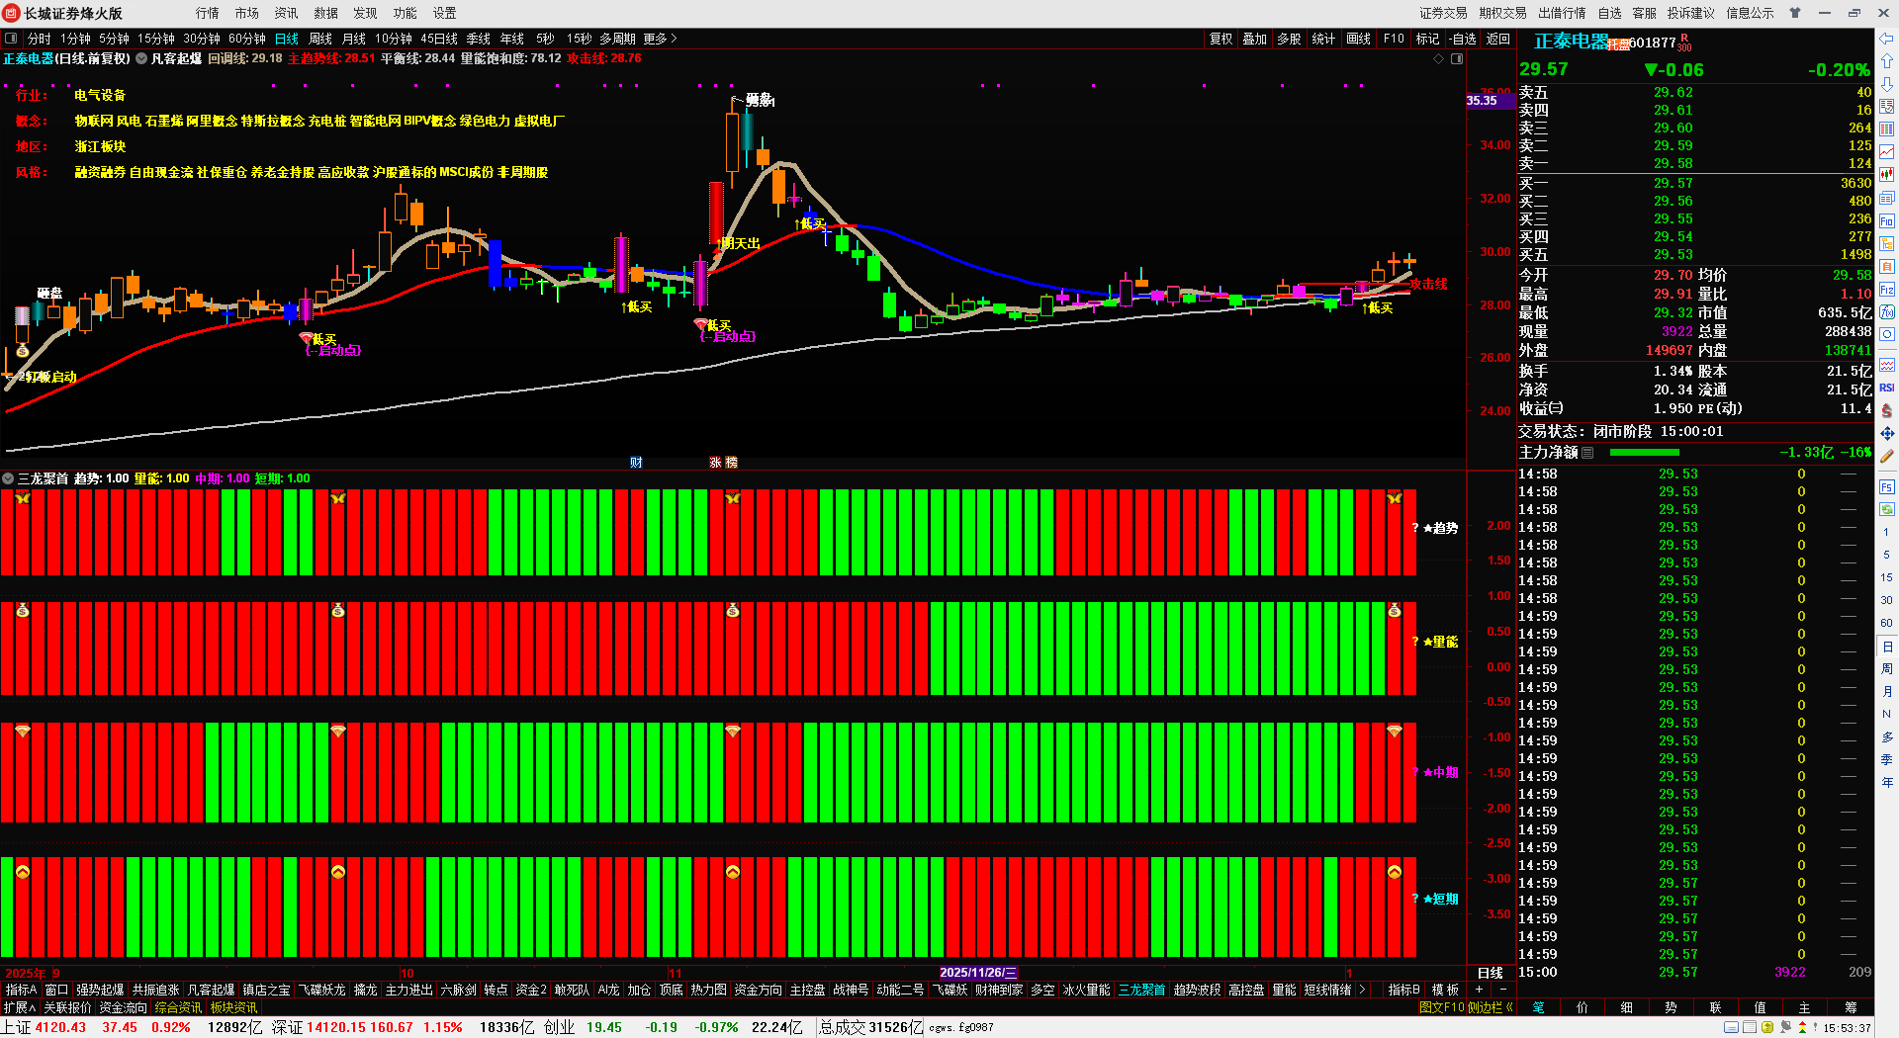Click the clothing skin icon in title bar

(x=1795, y=13)
